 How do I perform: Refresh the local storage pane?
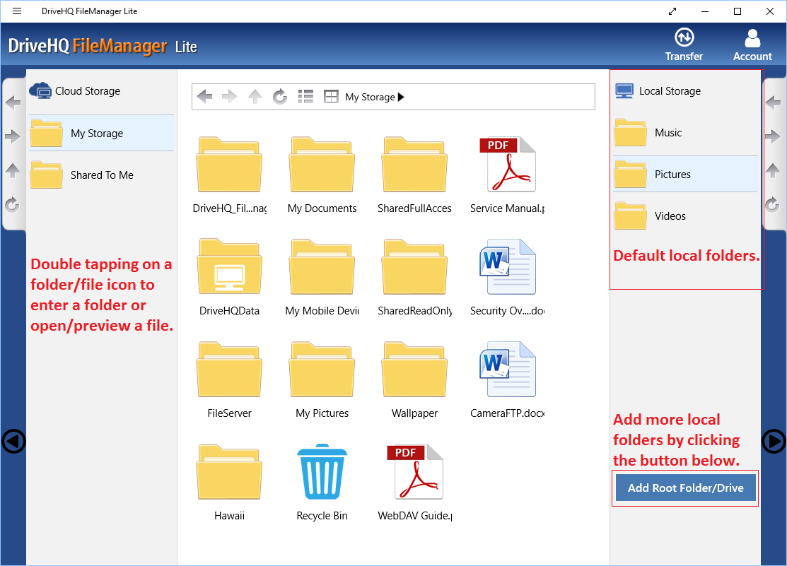click(774, 205)
